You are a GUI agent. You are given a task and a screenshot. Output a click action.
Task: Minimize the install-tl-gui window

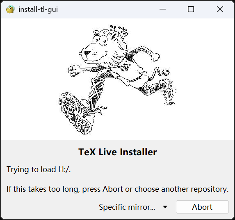point(162,9)
